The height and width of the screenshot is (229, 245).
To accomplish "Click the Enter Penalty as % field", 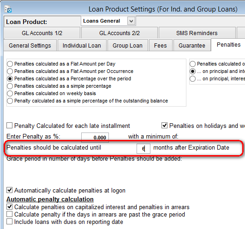I will [x=95, y=138].
